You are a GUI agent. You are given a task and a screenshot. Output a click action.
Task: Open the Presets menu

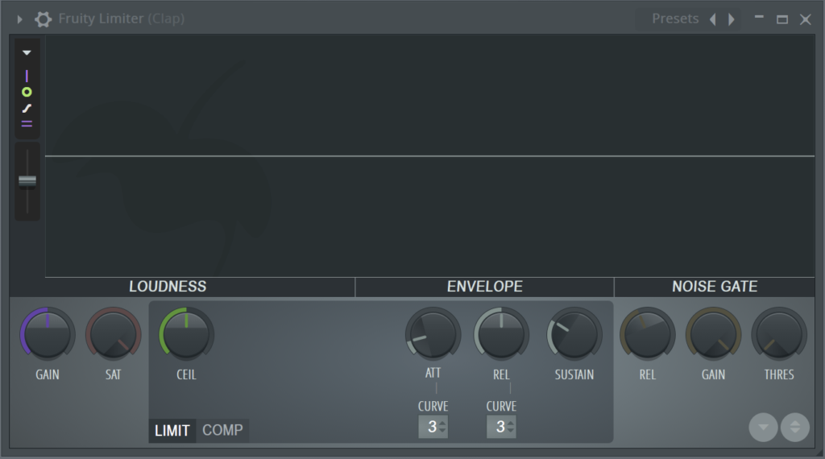pyautogui.click(x=675, y=19)
